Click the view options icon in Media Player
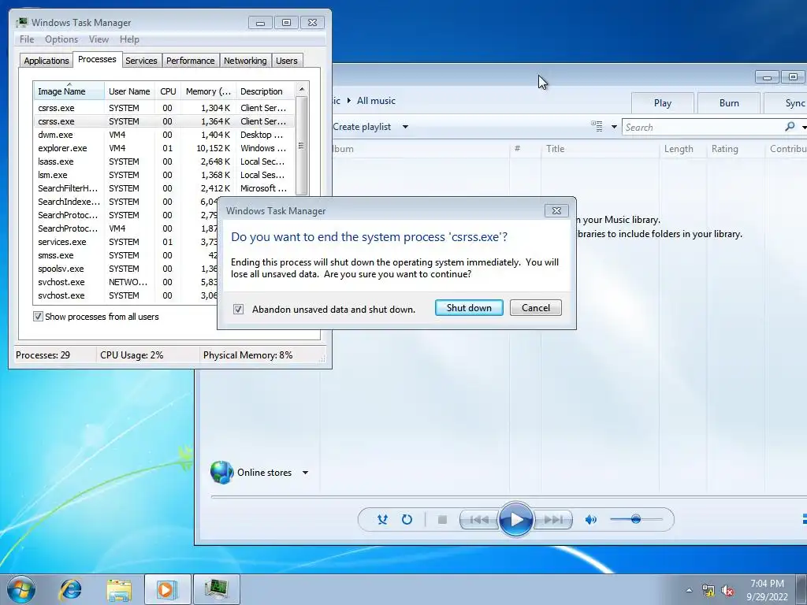Viewport: 807px width, 605px height. 597,126
